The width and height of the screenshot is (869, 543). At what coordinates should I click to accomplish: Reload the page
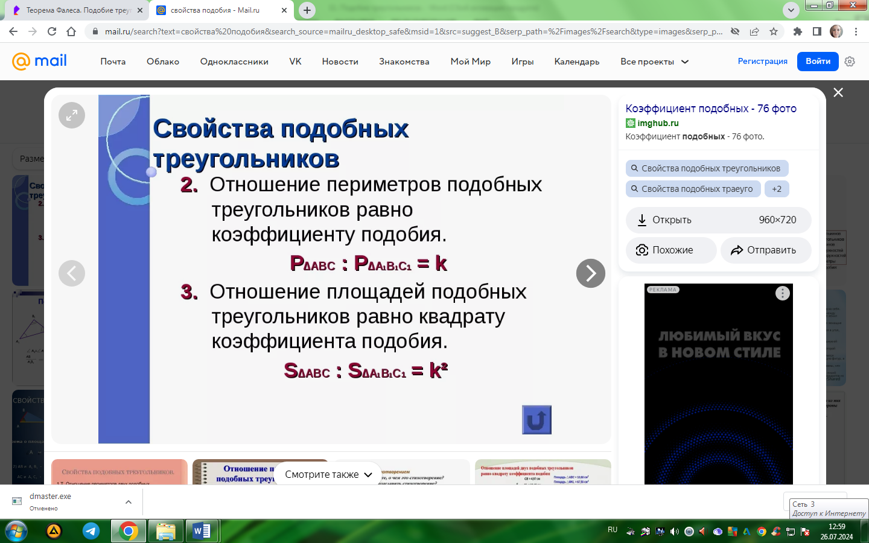tap(52, 31)
